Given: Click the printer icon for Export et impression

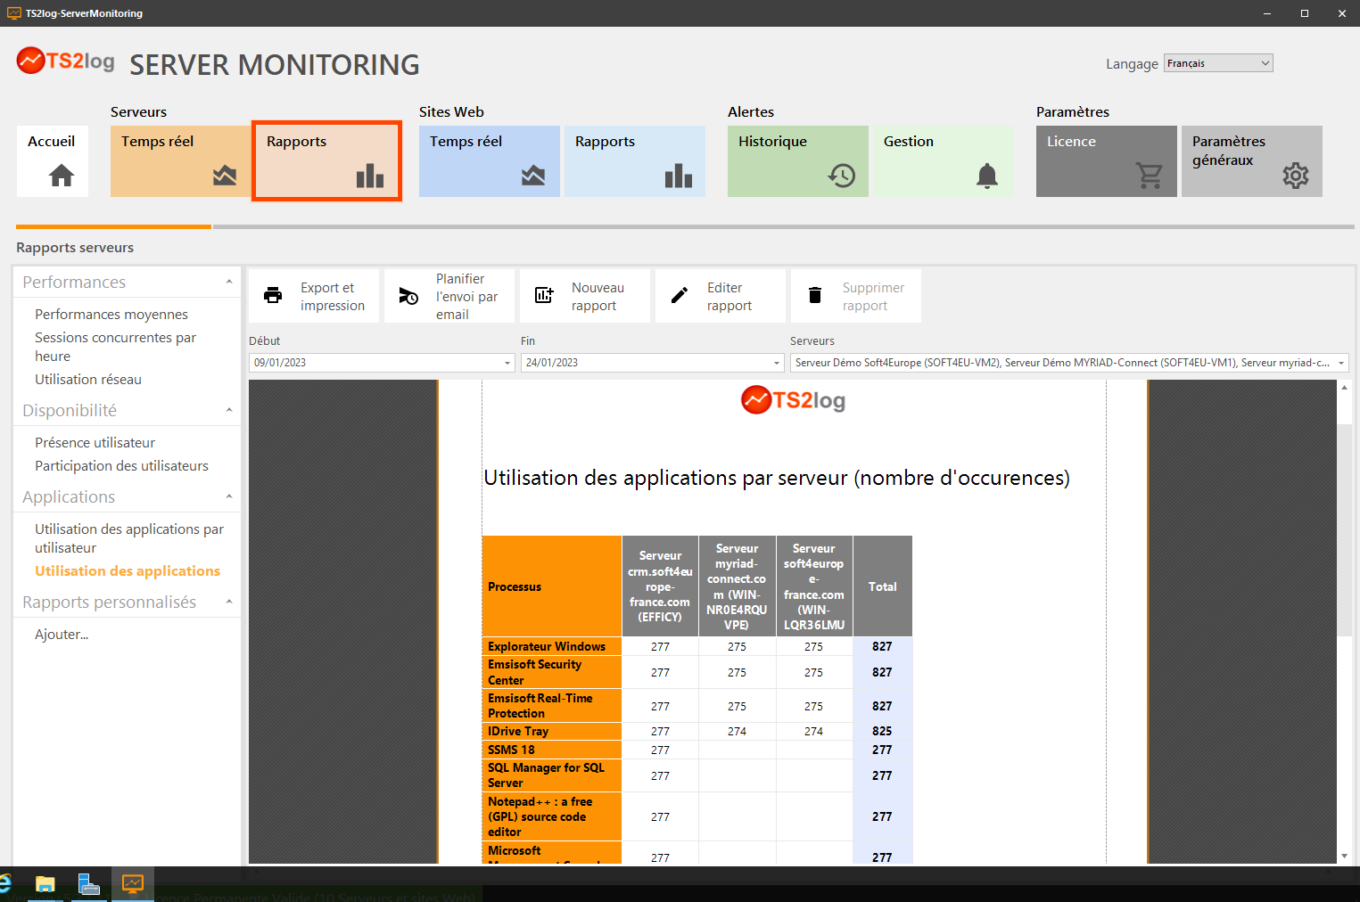Looking at the screenshot, I should [x=273, y=296].
